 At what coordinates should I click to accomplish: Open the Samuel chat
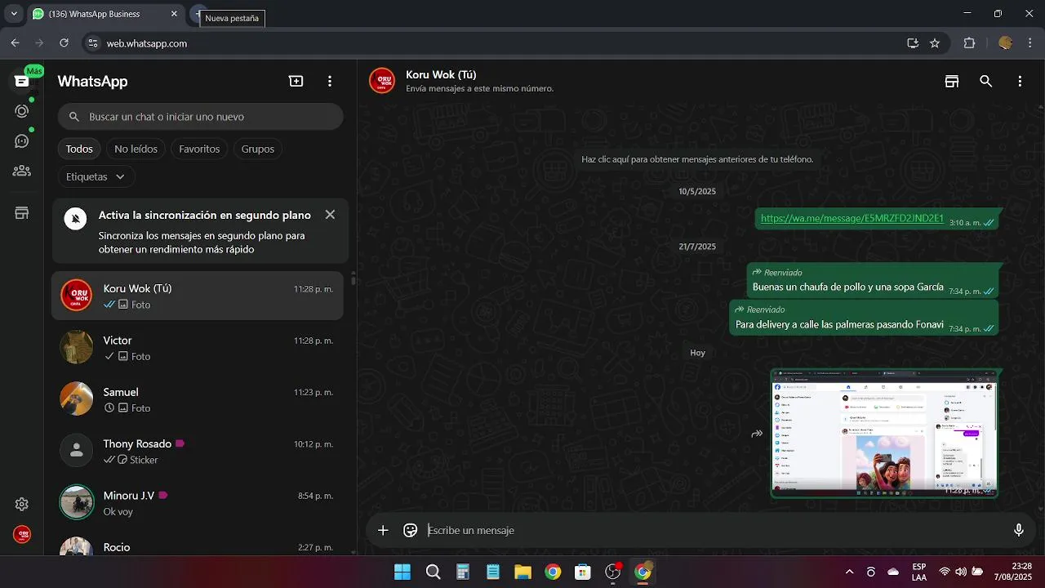[x=198, y=399]
